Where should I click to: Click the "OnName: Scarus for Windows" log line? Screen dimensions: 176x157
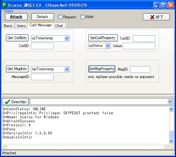click(x=31, y=117)
